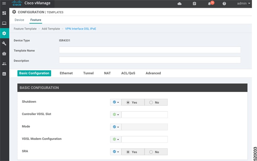The image size is (257, 161).
Task: Open VDSL Modem Configuration scope dropdown
Action: pos(116,139)
